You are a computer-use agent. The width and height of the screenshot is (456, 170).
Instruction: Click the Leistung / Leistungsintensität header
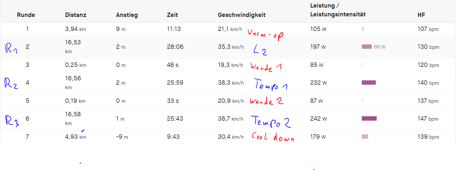coord(338,10)
